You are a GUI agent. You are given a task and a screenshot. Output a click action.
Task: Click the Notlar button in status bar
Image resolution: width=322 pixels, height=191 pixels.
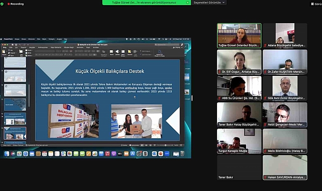[x=124, y=145]
